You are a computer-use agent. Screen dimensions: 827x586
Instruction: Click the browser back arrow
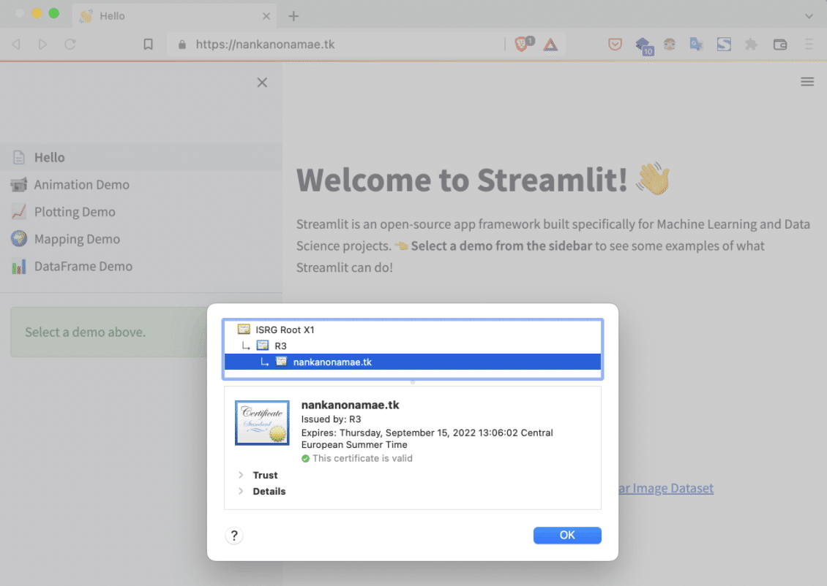(x=16, y=45)
